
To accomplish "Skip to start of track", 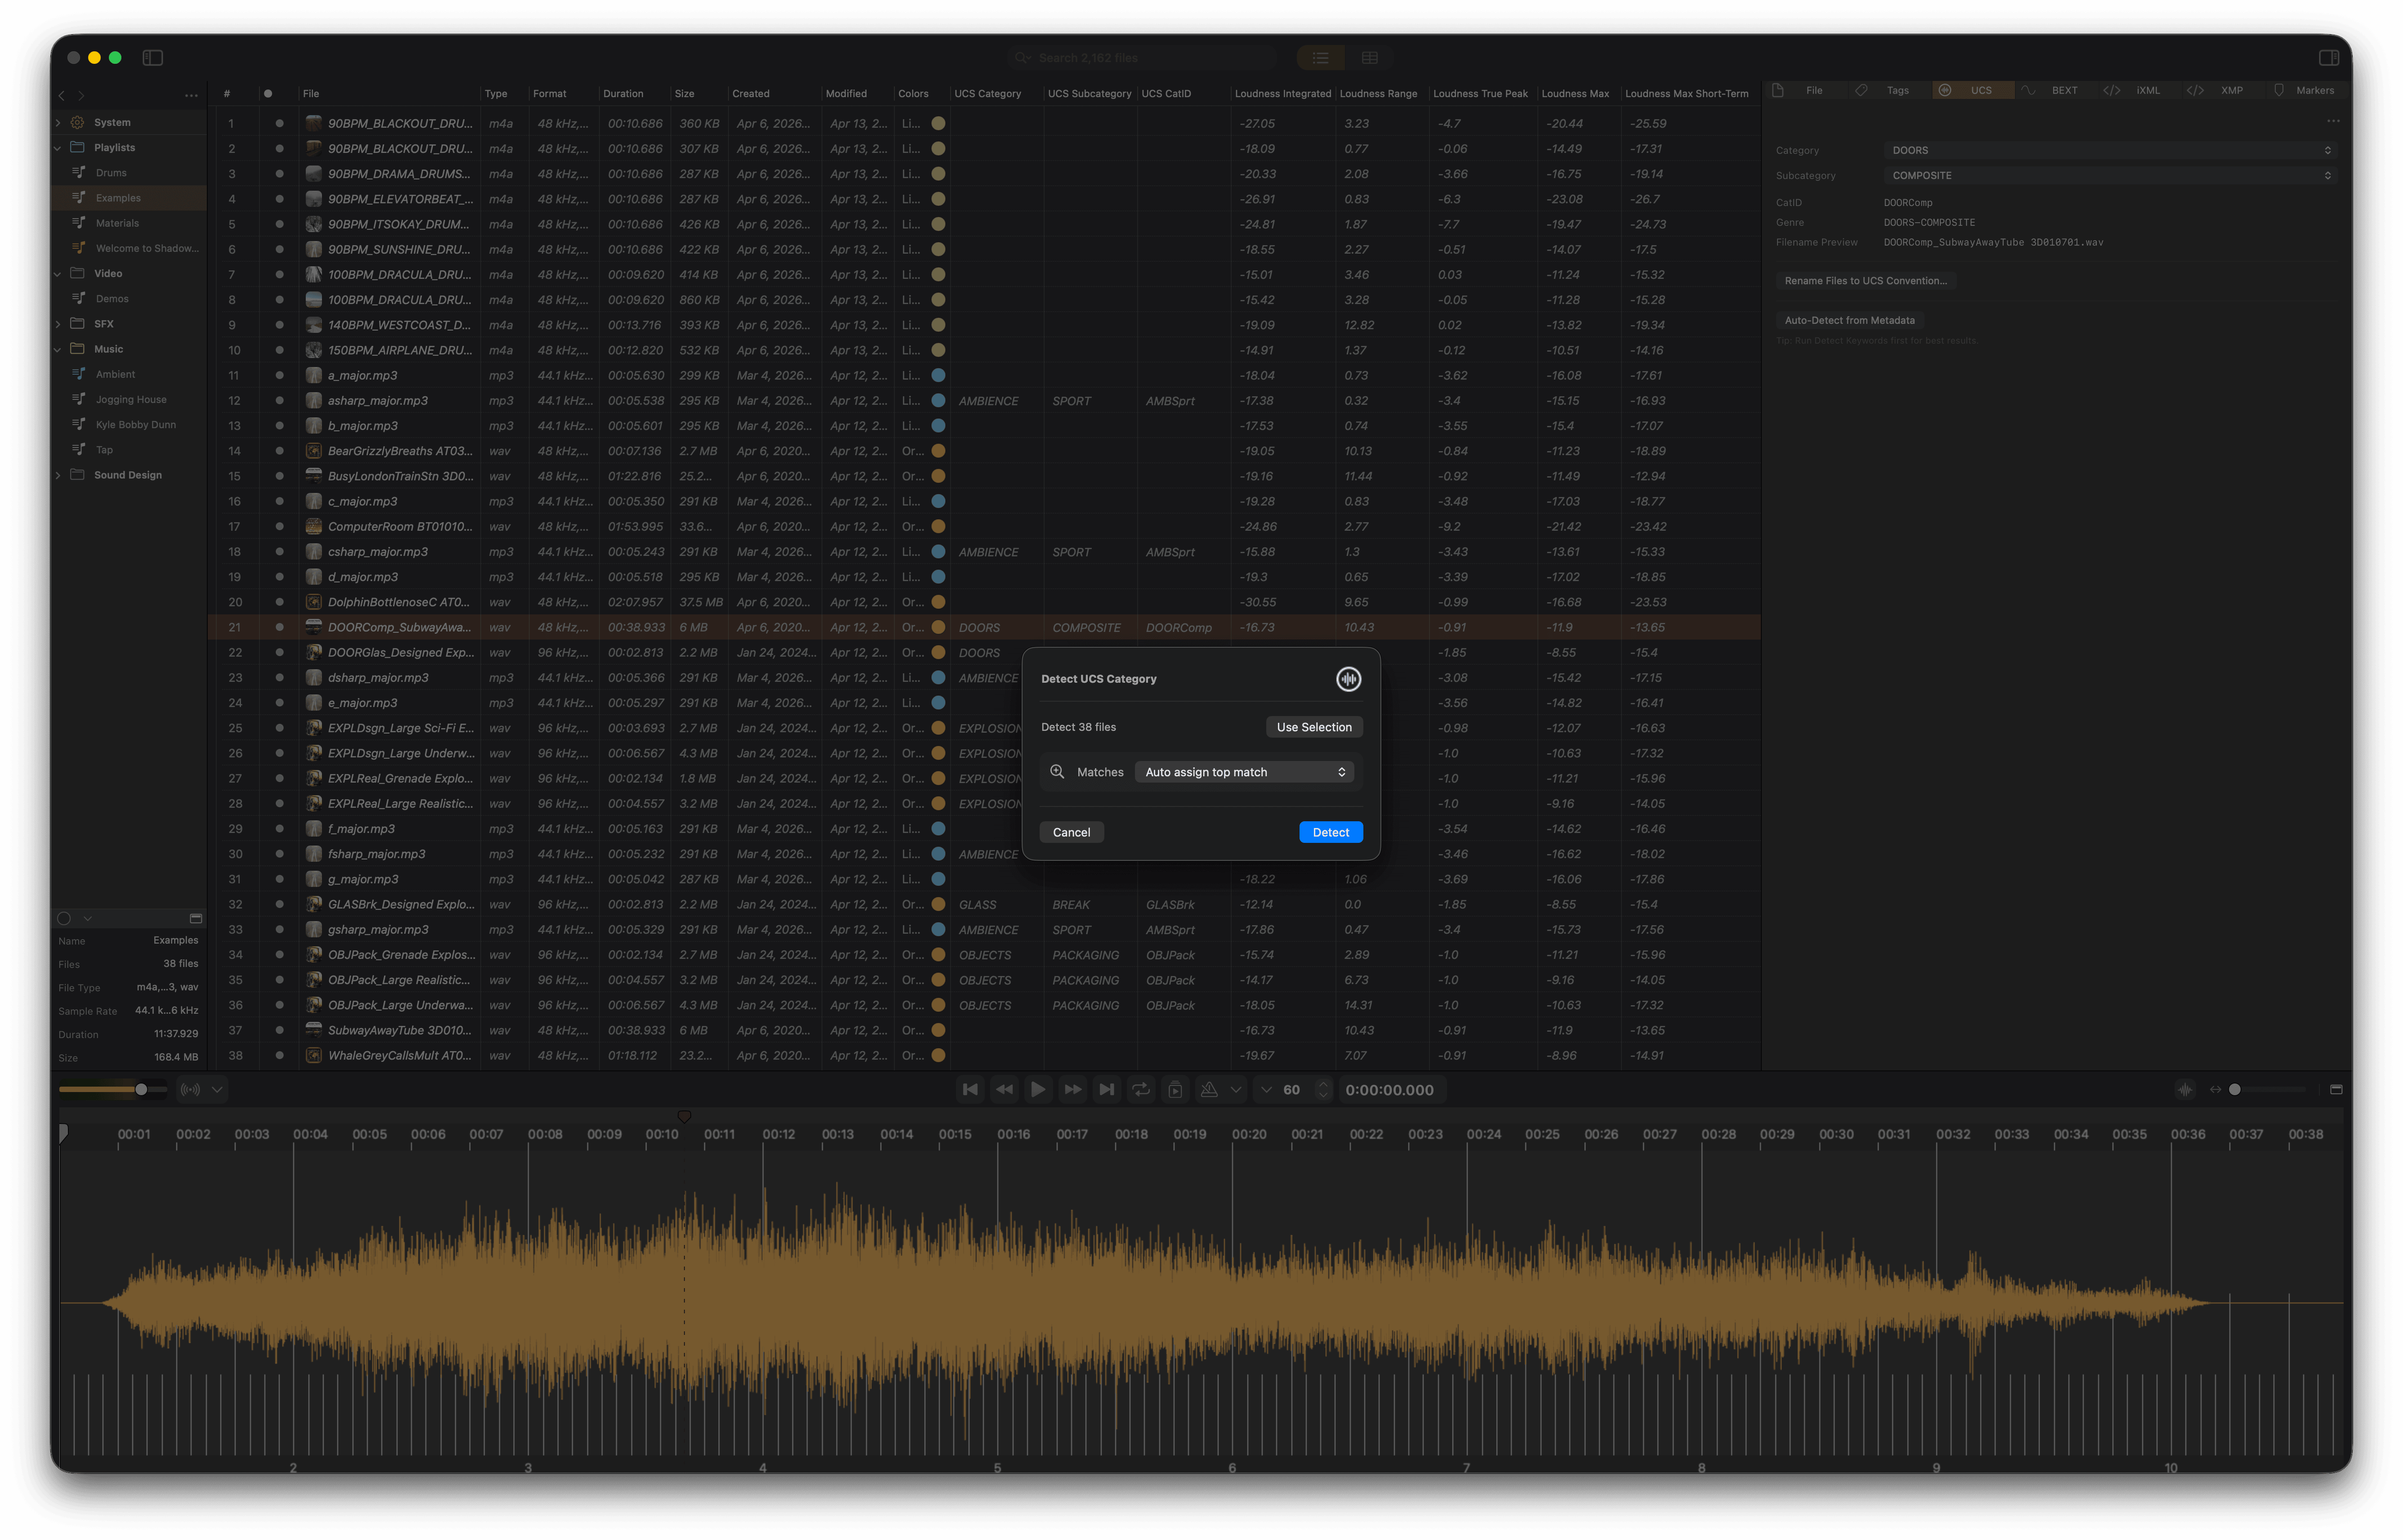I will [x=969, y=1089].
